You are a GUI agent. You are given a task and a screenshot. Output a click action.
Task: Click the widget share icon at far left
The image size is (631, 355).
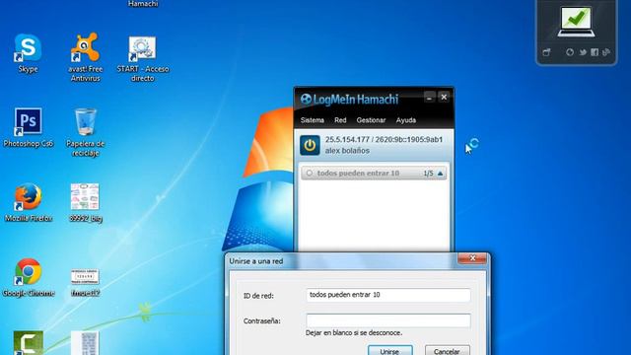point(546,52)
